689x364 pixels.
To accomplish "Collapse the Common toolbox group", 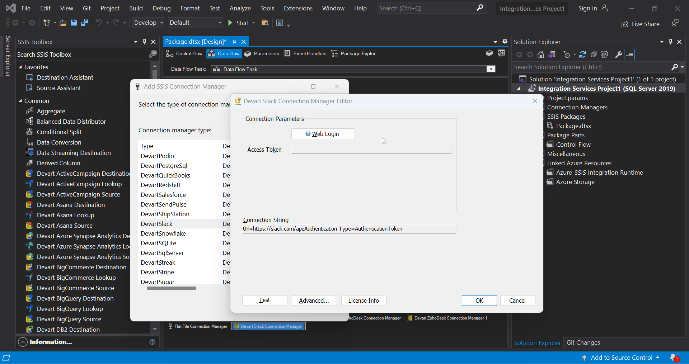I will pyautogui.click(x=20, y=101).
